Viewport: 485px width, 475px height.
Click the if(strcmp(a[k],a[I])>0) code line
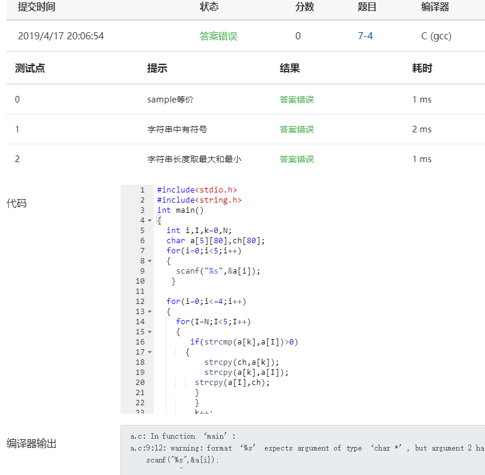[x=244, y=342]
